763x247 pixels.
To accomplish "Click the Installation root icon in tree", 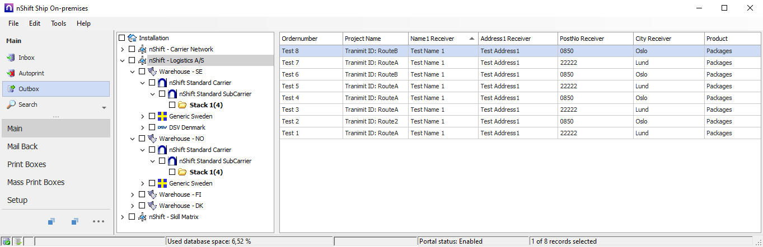I will pyautogui.click(x=132, y=38).
